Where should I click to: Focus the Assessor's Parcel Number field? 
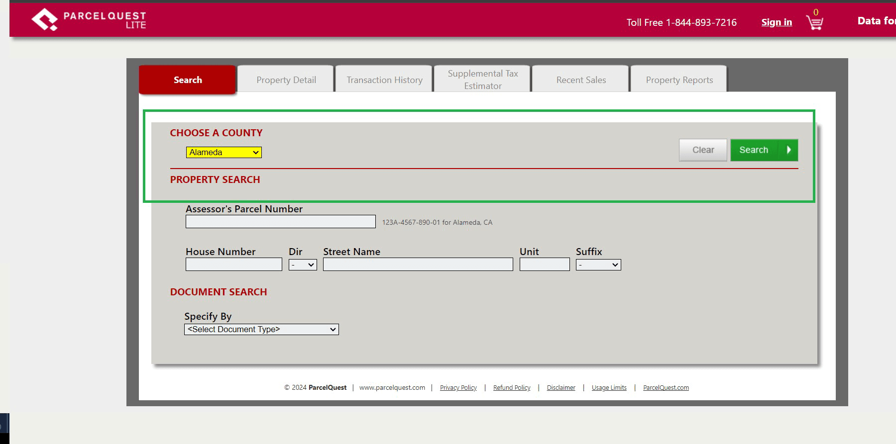click(281, 222)
